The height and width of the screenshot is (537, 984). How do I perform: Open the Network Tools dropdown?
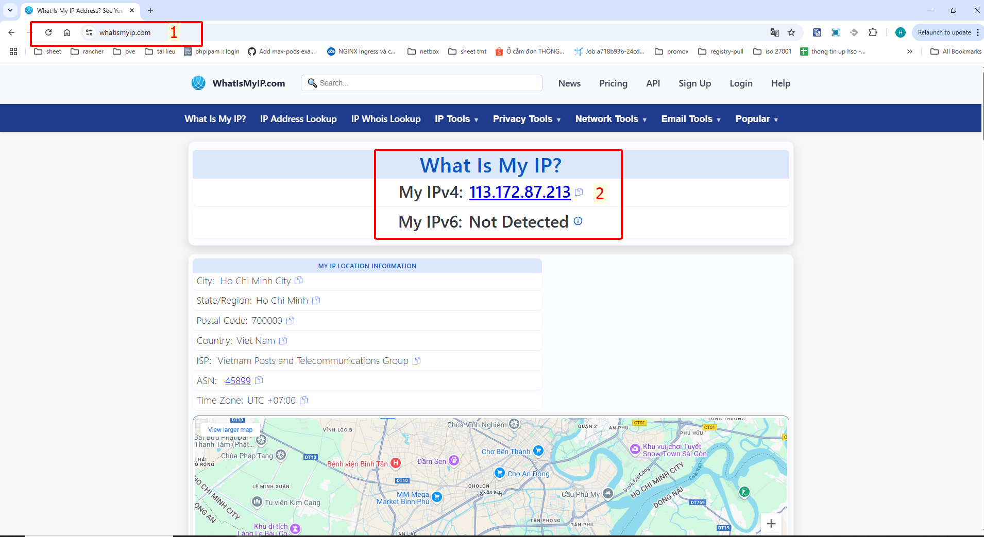pos(610,119)
